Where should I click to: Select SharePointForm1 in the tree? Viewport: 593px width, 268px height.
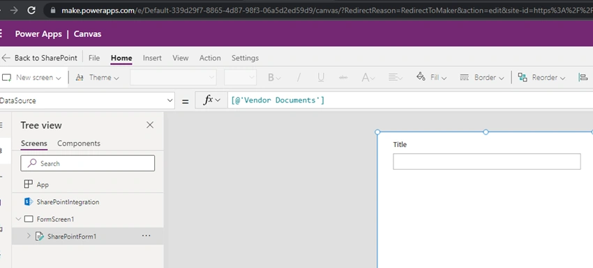click(88, 237)
